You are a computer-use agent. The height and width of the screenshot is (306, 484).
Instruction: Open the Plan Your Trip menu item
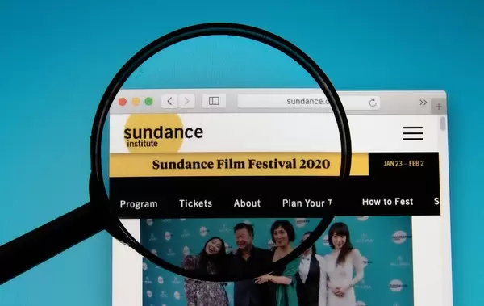pyautogui.click(x=307, y=203)
